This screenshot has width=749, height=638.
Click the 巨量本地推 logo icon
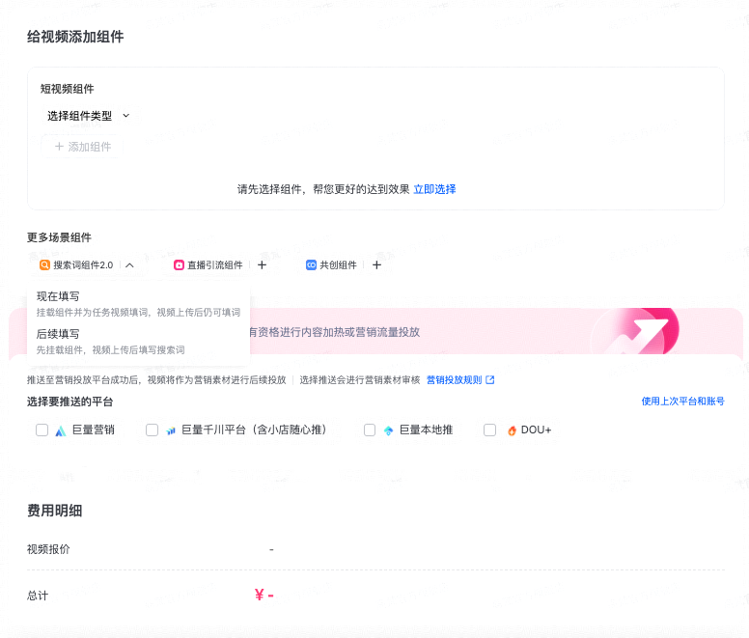[x=388, y=430]
